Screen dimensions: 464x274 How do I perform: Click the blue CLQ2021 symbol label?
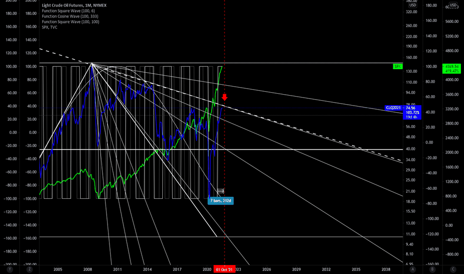pyautogui.click(x=394, y=108)
